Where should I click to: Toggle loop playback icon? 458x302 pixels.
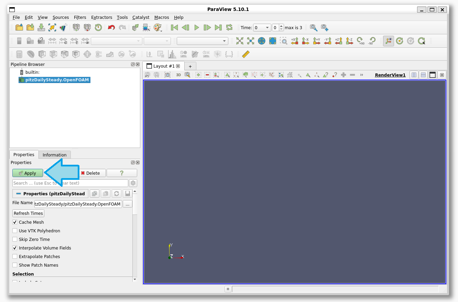tap(229, 27)
